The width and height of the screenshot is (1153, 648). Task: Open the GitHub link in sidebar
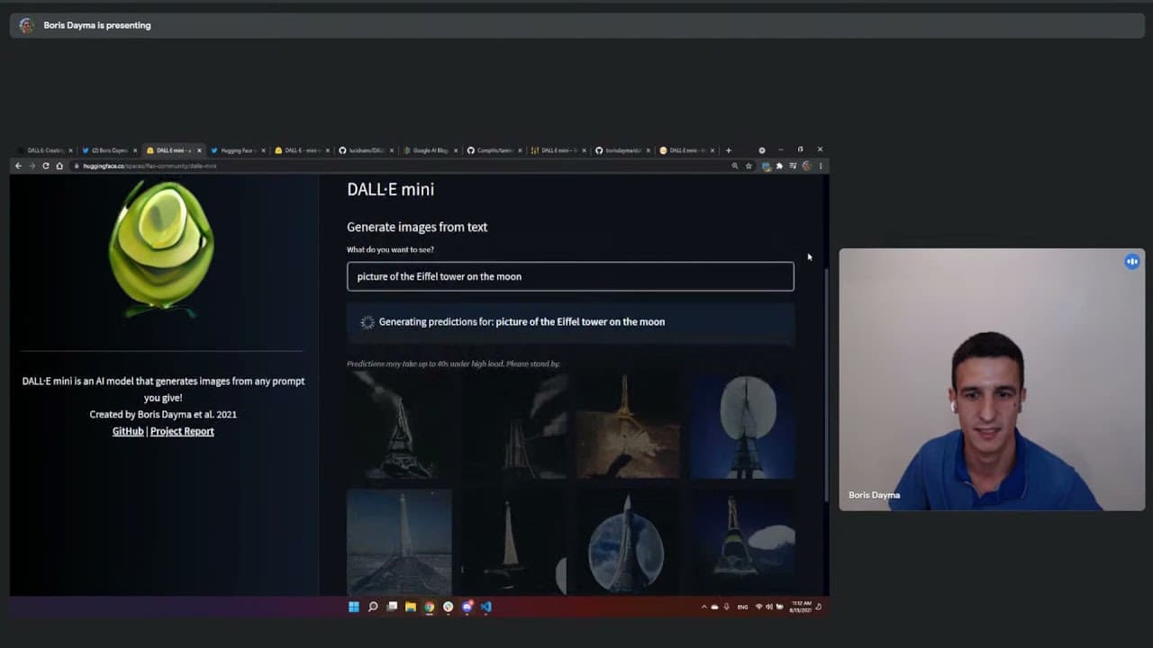(128, 431)
